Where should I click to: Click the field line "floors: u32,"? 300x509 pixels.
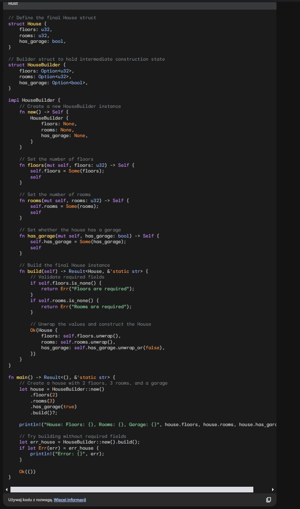(36, 30)
